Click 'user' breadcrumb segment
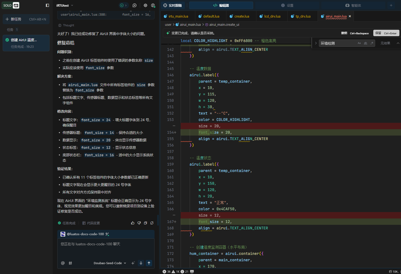 [168, 24]
